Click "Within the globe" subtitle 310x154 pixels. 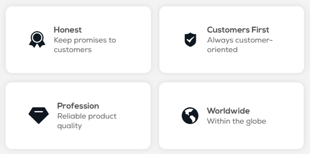[236, 121]
